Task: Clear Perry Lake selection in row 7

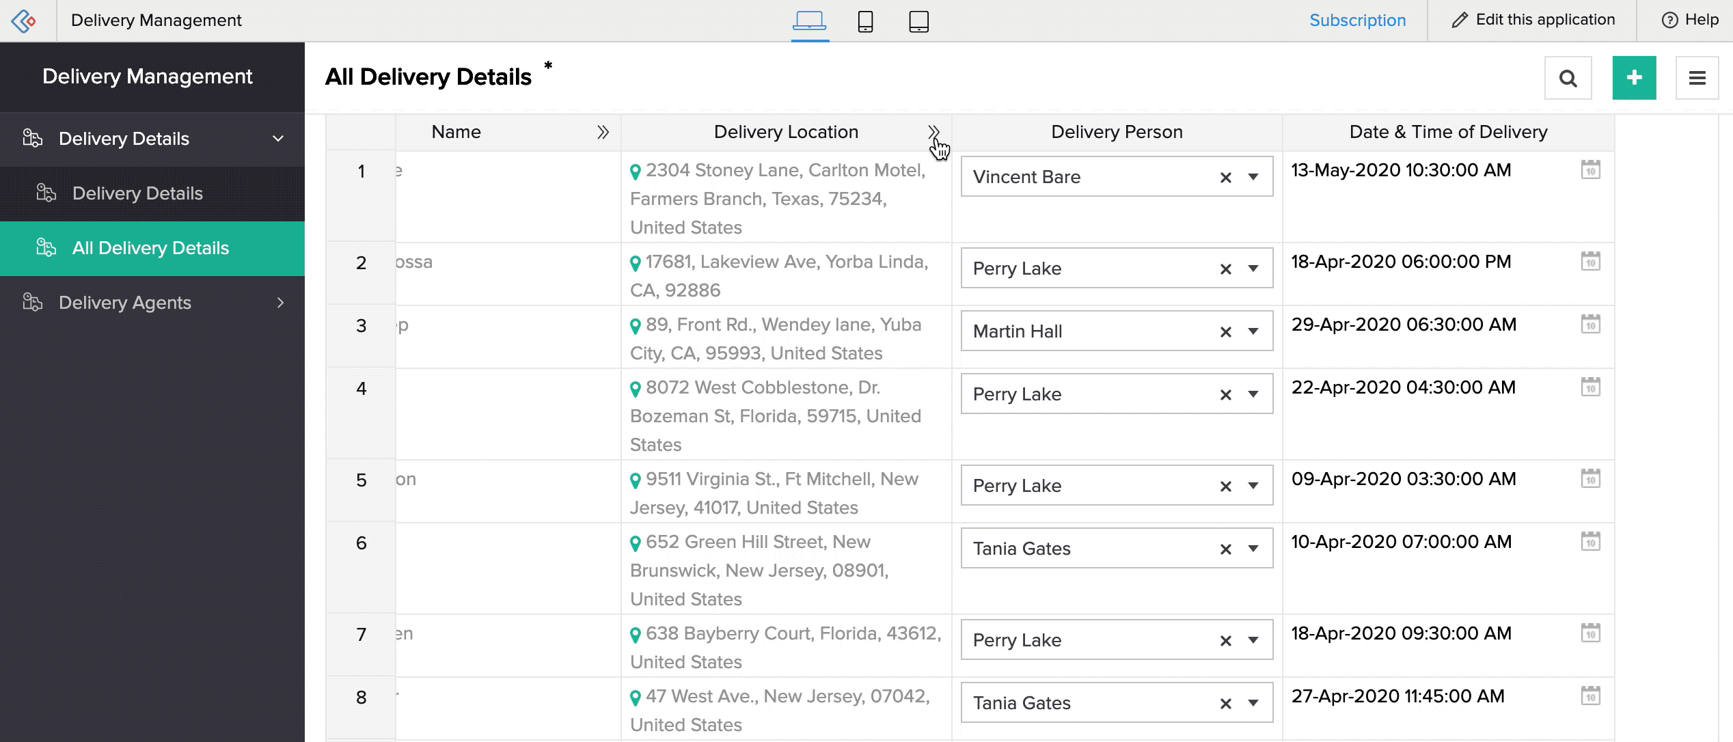Action: pyautogui.click(x=1225, y=641)
